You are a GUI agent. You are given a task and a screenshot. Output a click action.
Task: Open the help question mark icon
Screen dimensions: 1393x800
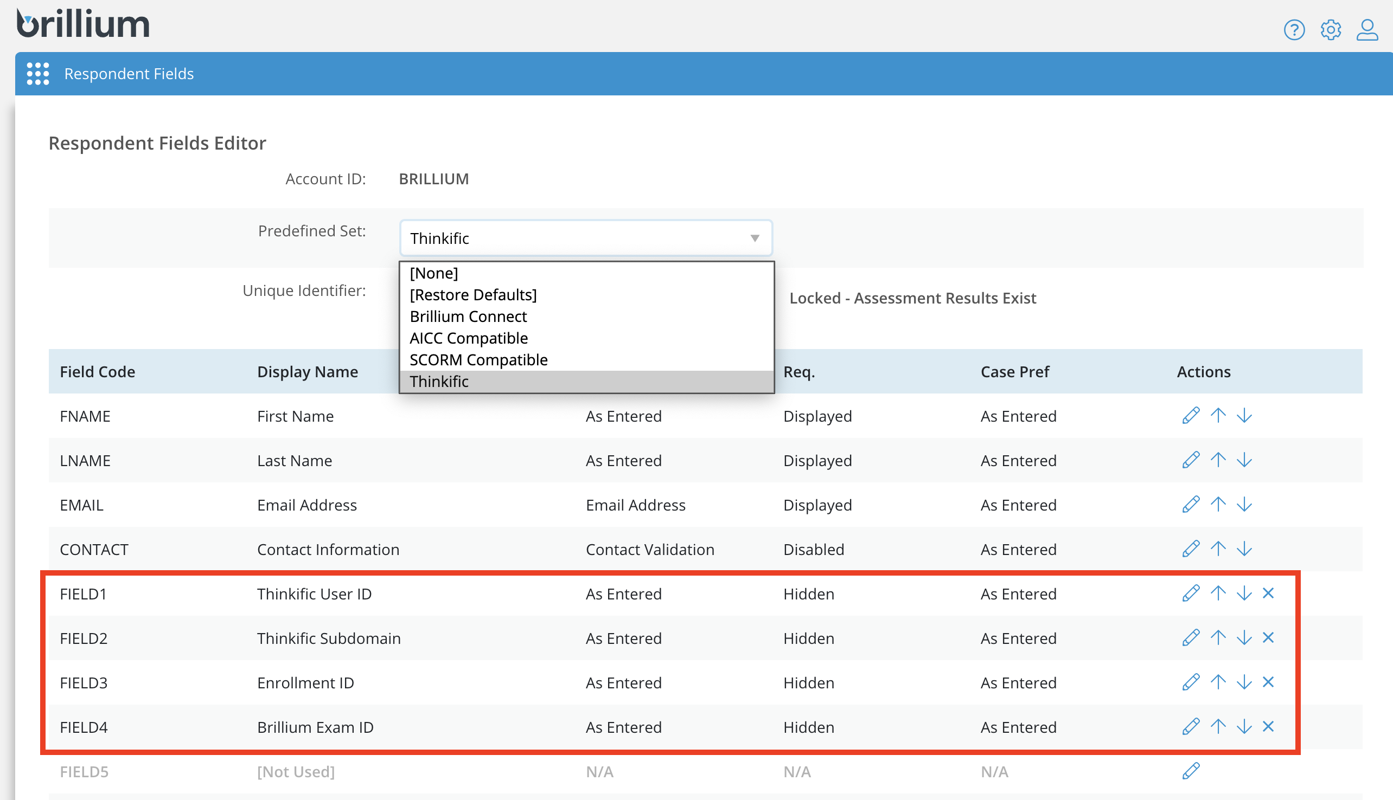tap(1294, 30)
